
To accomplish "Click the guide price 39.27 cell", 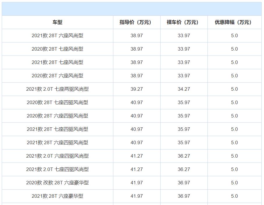I will pos(137,89).
